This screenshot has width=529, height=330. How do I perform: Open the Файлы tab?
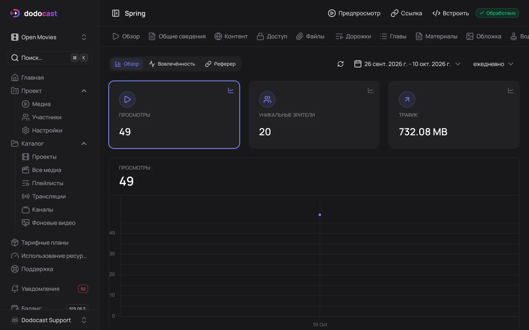[310, 36]
